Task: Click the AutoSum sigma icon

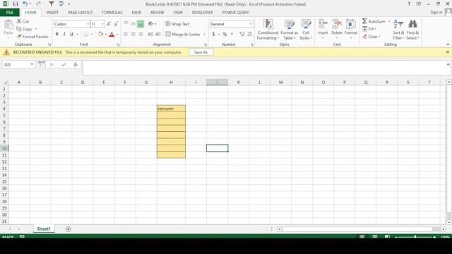Action: point(365,21)
